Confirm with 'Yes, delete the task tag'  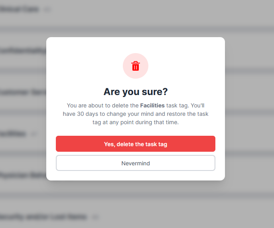(136, 144)
